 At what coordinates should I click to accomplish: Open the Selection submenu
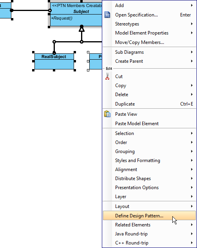(x=149, y=133)
